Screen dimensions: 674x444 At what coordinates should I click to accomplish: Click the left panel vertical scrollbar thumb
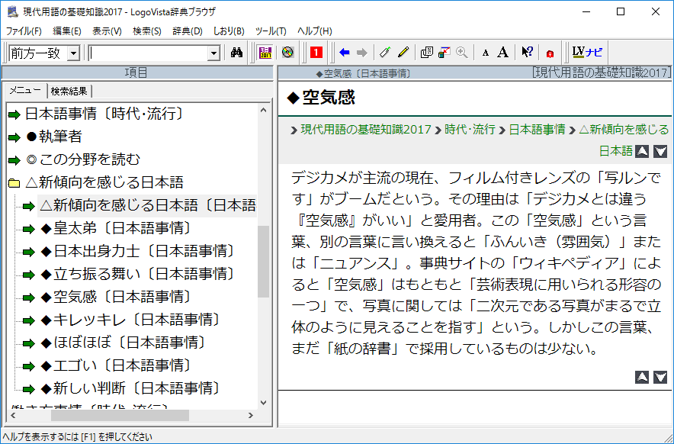click(264, 261)
